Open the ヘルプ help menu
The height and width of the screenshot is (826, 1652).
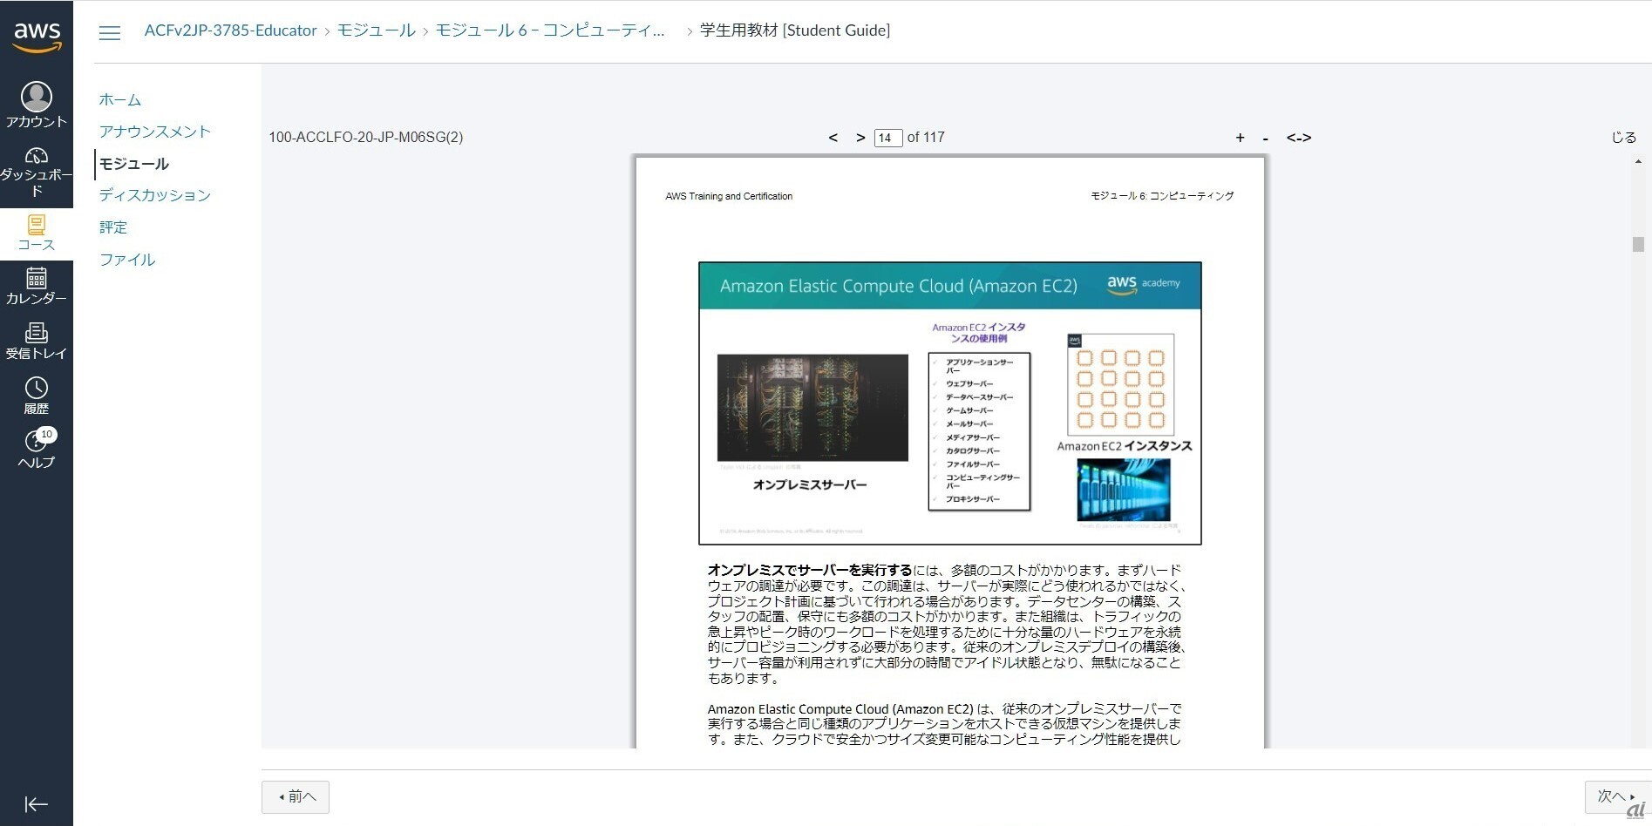[x=37, y=450]
